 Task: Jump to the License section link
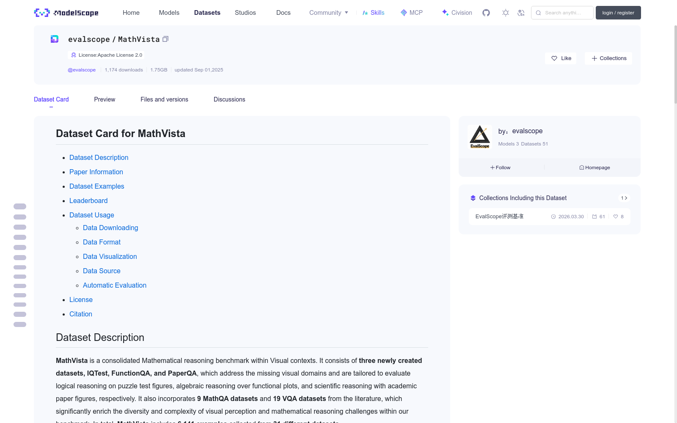[x=81, y=299]
